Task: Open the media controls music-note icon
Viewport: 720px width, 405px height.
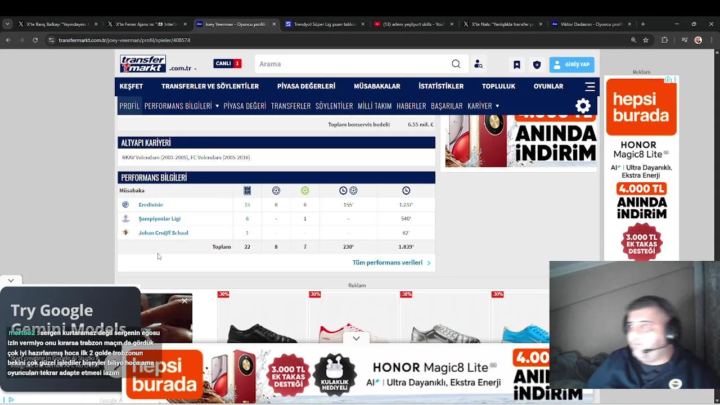Action: [x=685, y=40]
